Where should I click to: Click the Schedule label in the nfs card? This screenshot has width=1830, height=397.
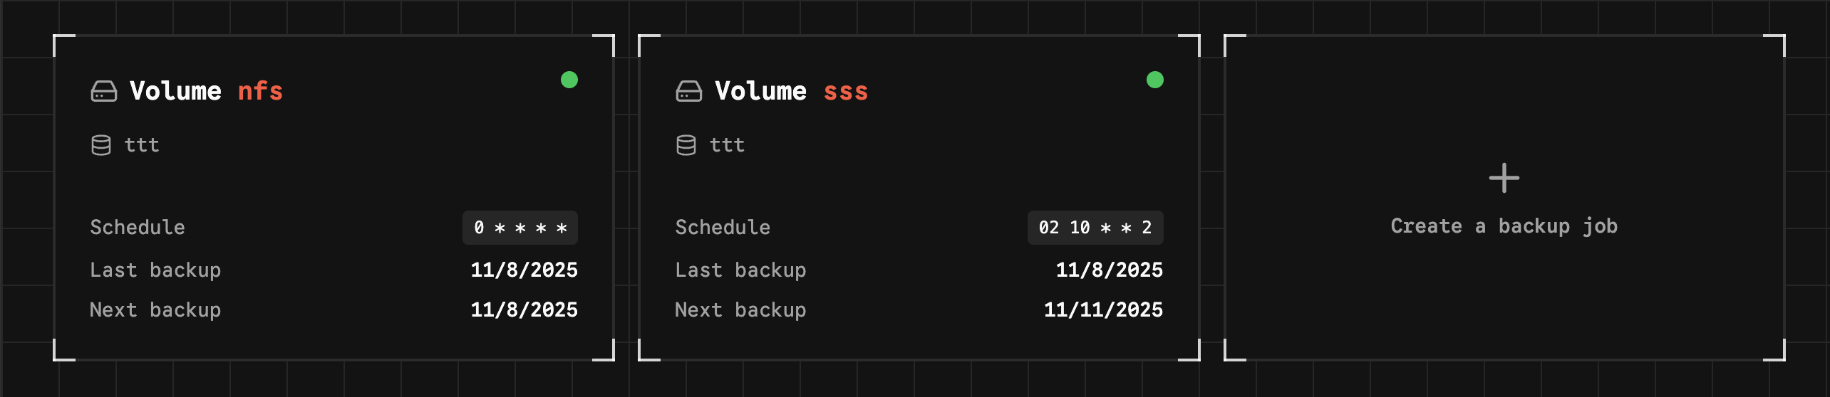pyautogui.click(x=138, y=228)
